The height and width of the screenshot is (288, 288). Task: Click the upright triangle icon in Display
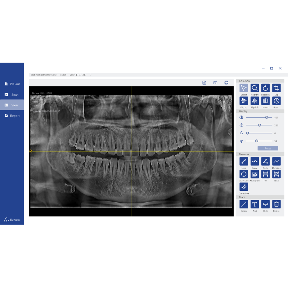click(241, 133)
